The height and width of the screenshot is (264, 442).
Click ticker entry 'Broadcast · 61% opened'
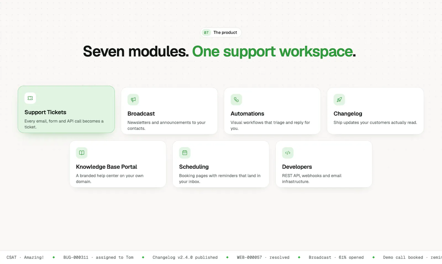pos(336,257)
